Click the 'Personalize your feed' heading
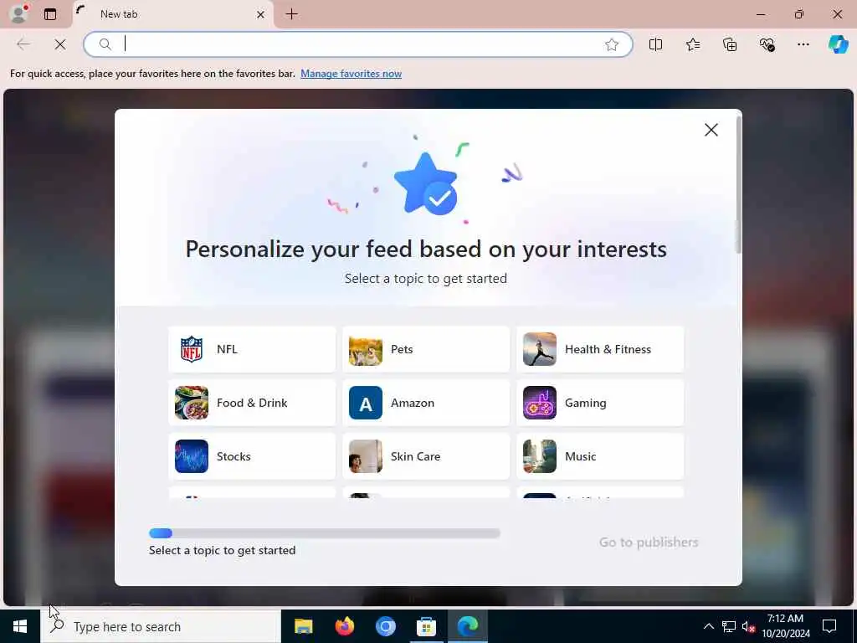Viewport: 857px width, 643px height. [426, 249]
